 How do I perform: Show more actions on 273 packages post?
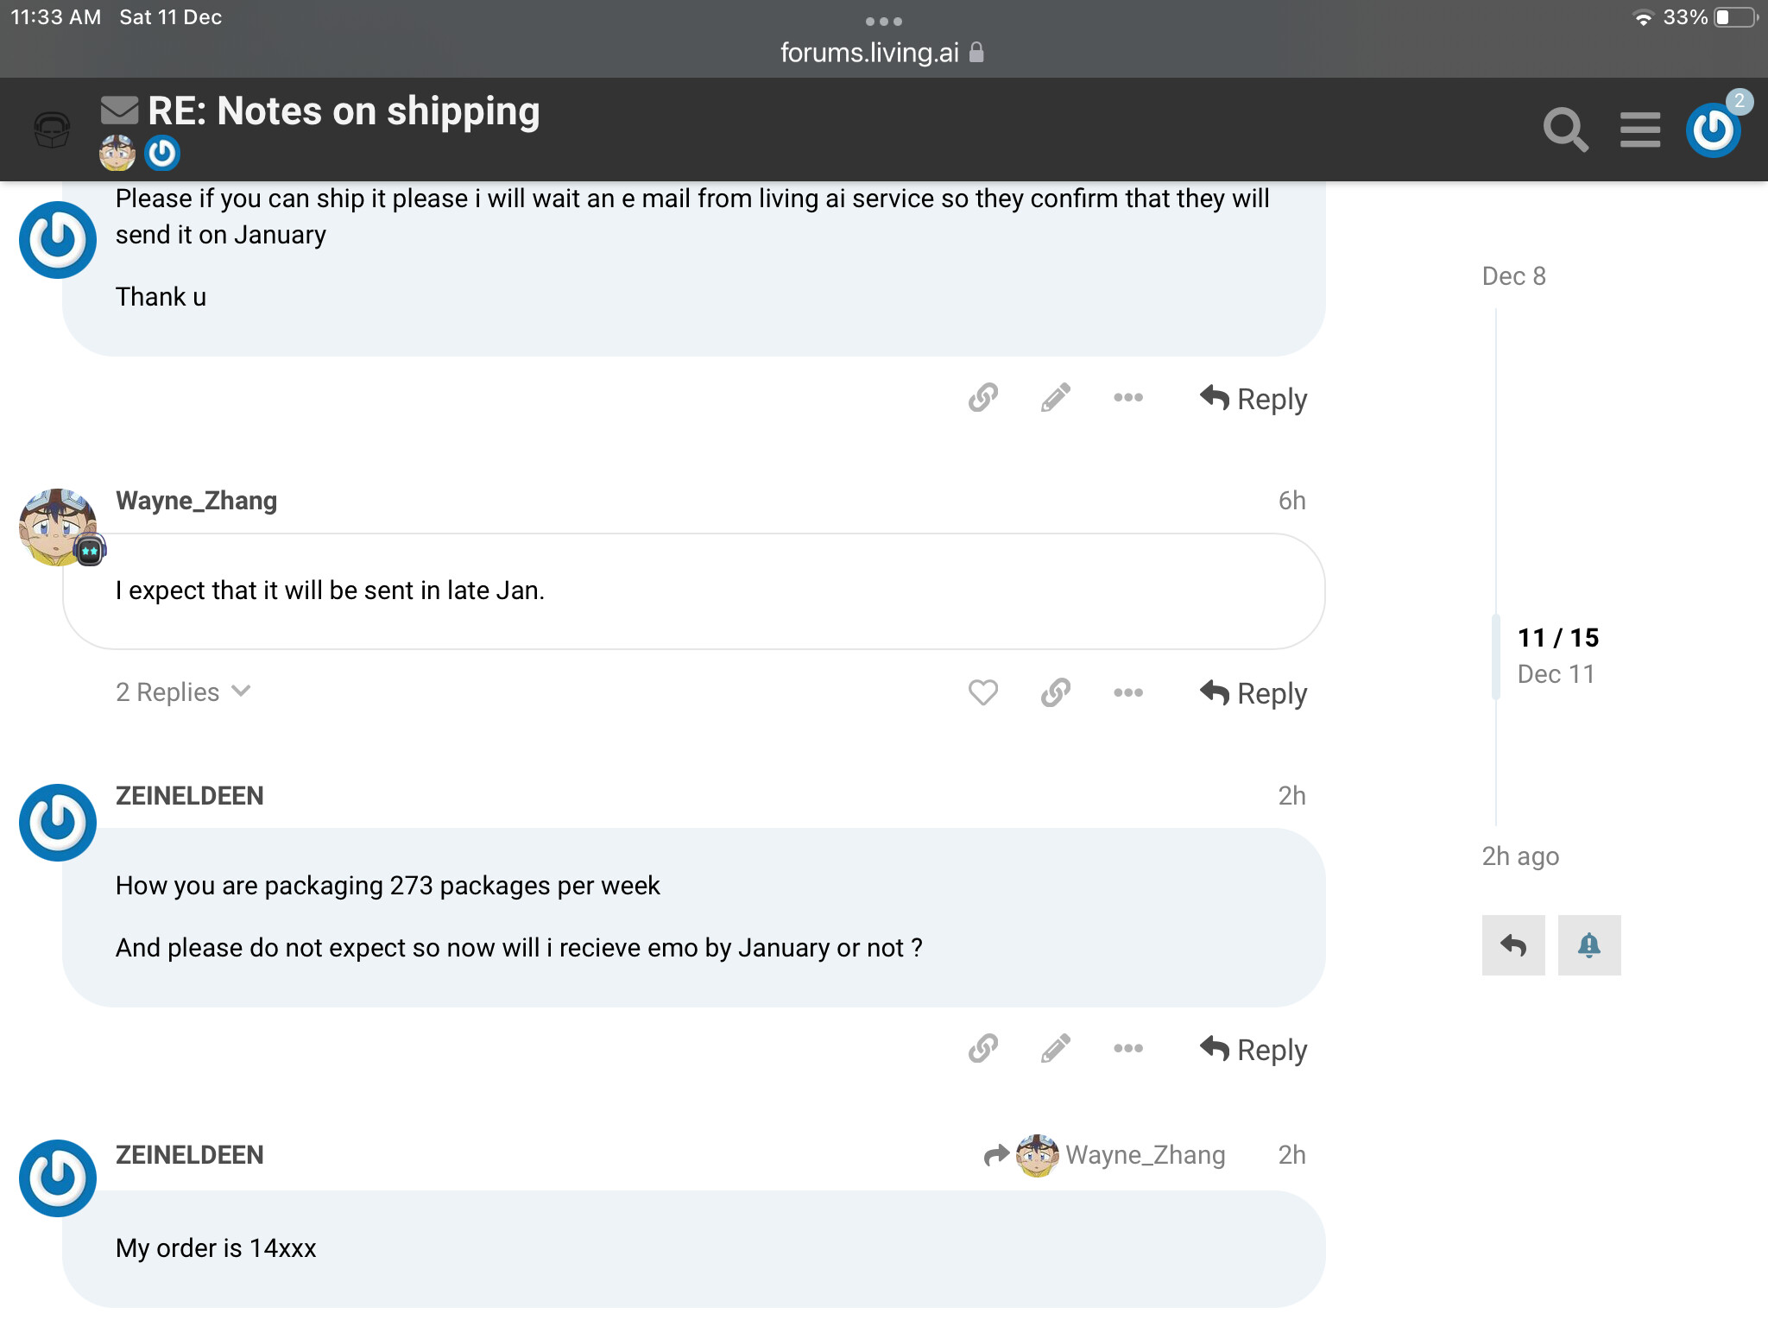pos(1128,1049)
